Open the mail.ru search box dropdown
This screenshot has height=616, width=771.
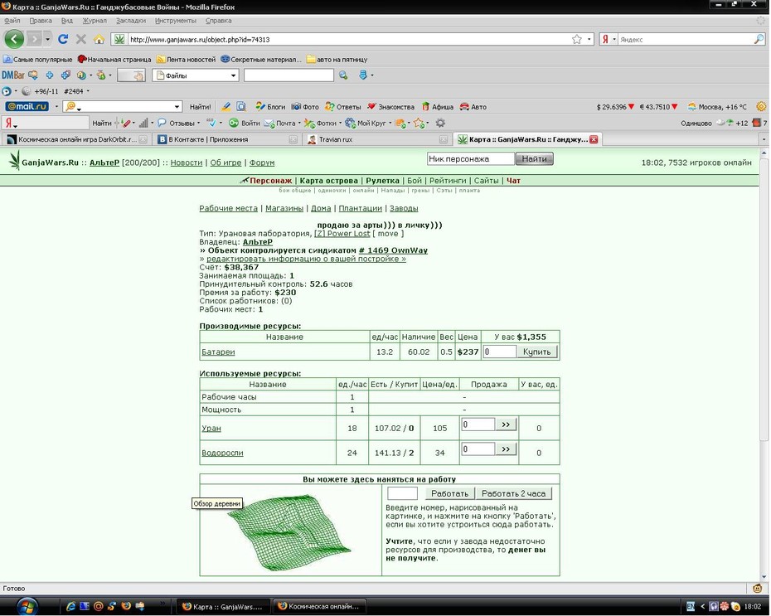177,107
